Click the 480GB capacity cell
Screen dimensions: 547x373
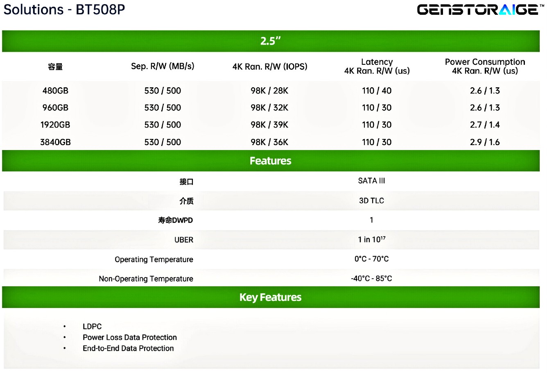(55, 91)
